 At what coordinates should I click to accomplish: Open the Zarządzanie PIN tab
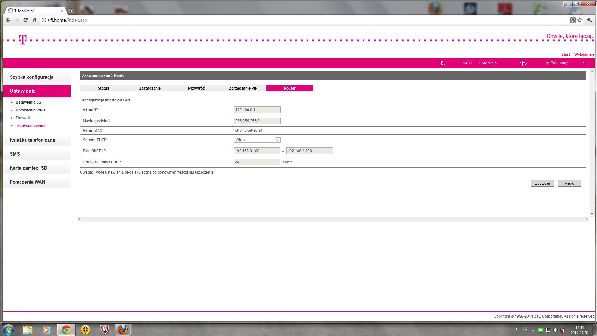(x=243, y=88)
